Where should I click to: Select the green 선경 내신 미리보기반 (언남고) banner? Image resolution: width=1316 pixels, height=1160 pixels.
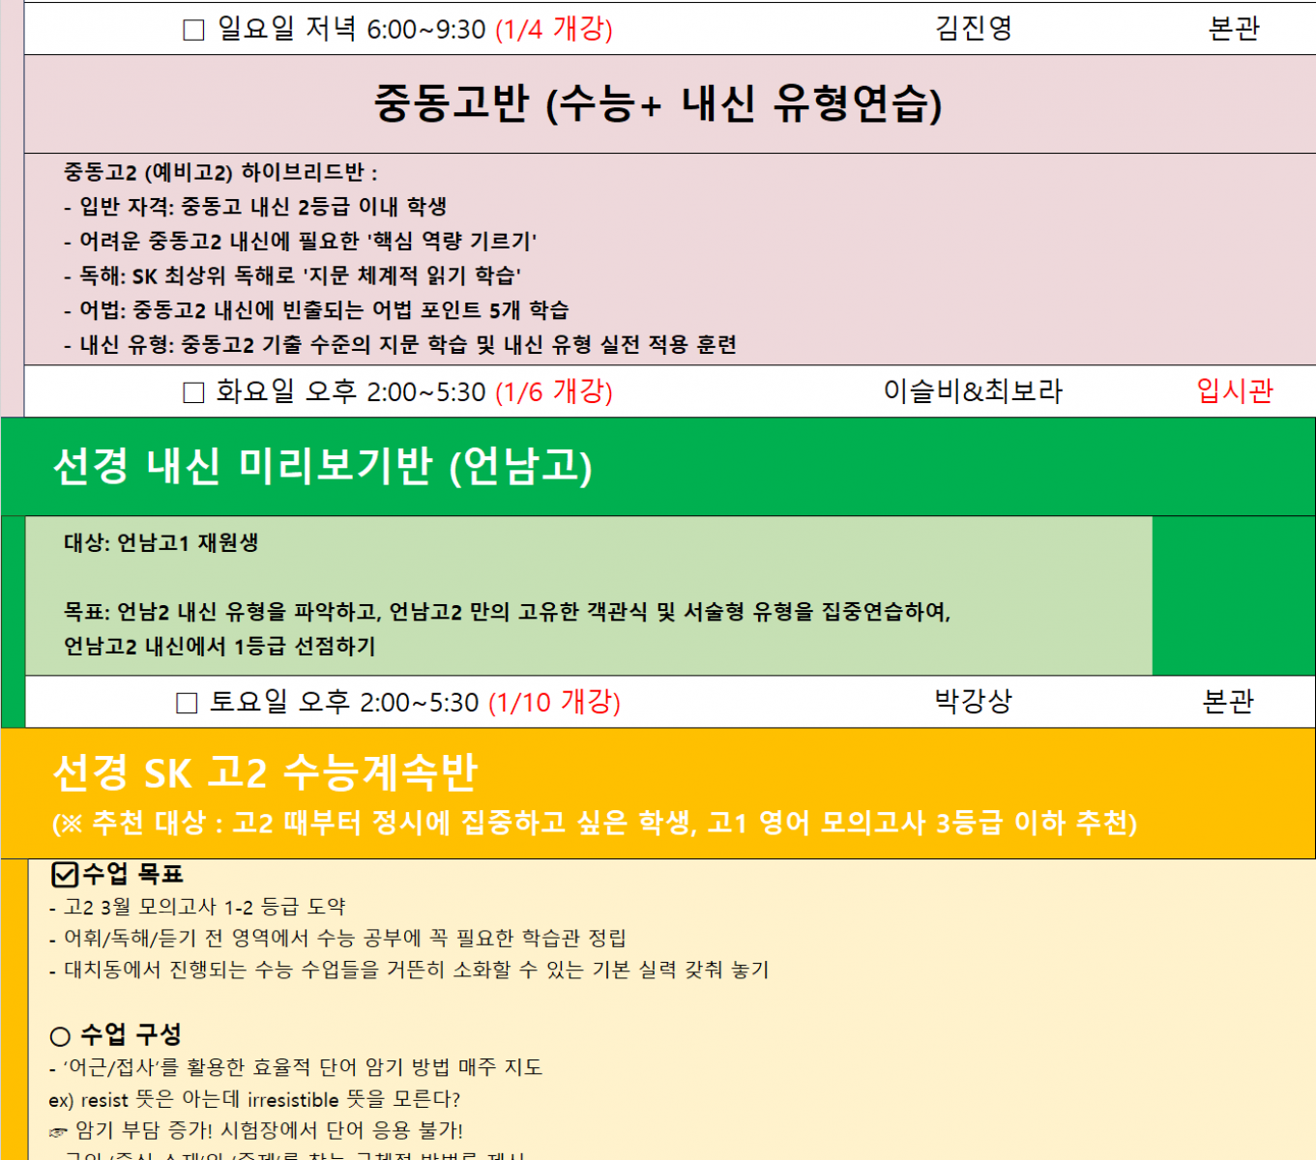point(323,466)
